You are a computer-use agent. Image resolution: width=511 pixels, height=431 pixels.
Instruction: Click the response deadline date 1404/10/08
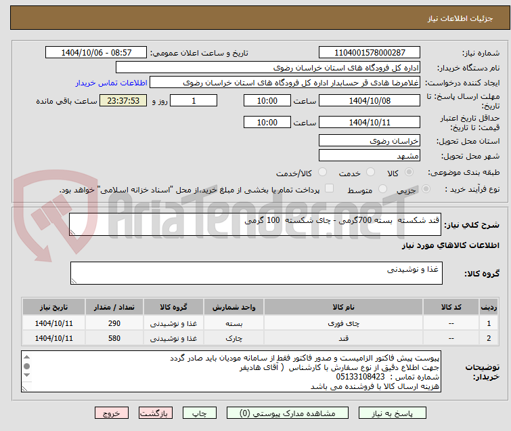370,100
